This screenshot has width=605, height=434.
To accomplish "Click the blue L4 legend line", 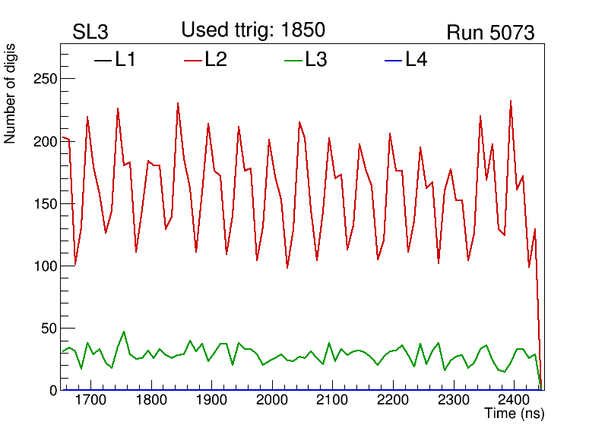I will (x=393, y=60).
